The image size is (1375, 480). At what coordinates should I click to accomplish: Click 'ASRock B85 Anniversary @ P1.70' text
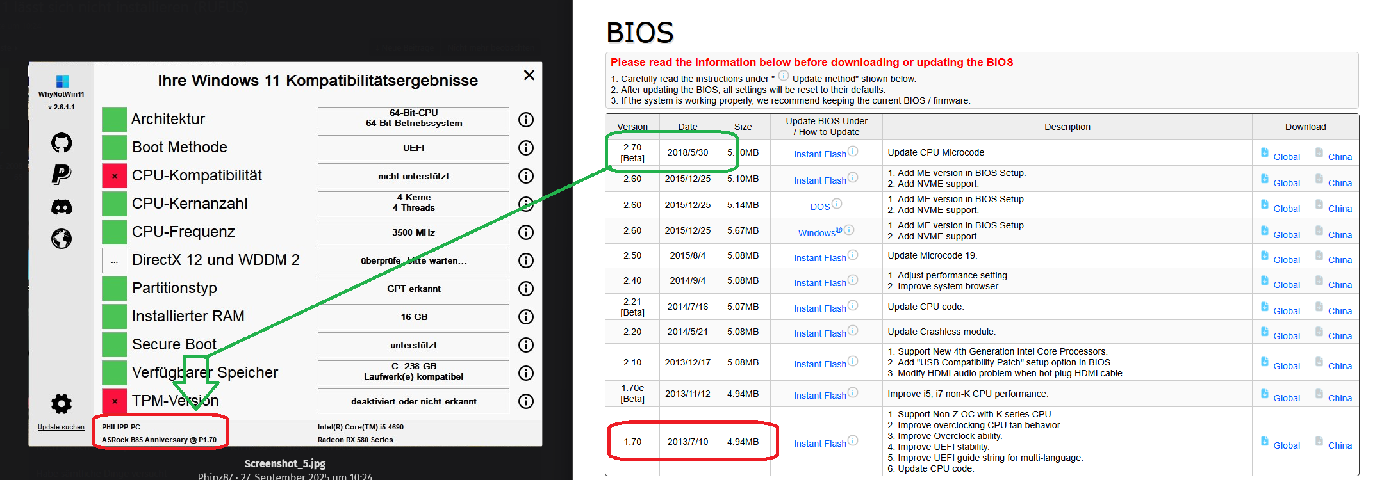(159, 440)
